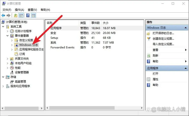Expand the 服务和应用程序 tree node
The image size is (189, 116).
point(3,86)
